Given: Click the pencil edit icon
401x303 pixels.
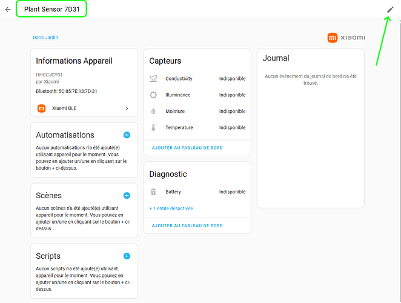Looking at the screenshot, I should coord(390,10).
